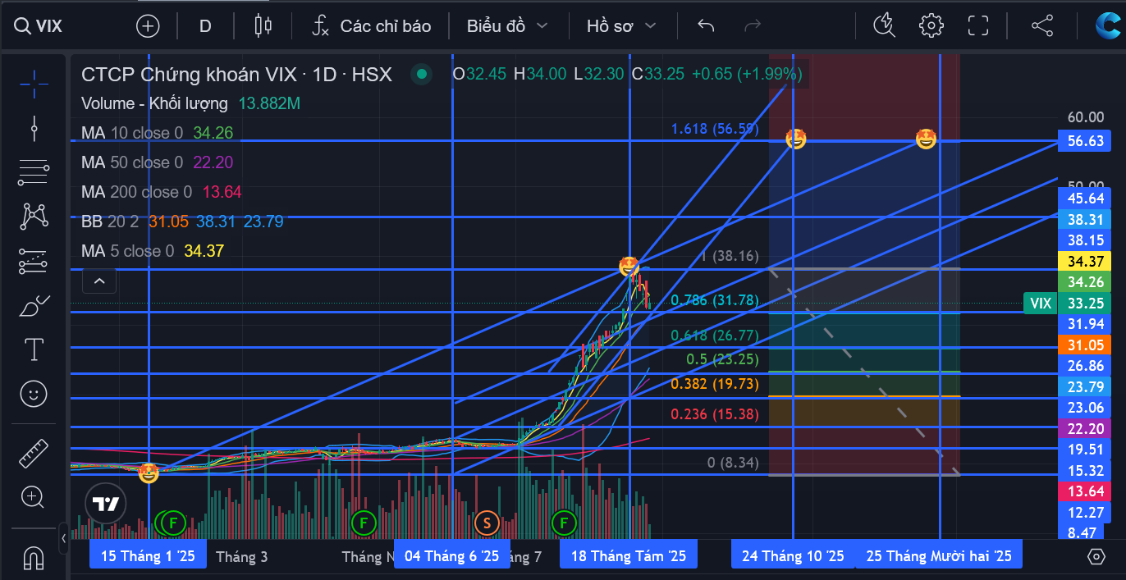Click the 0.236 (15.38) Fibonacci level label
1126x580 pixels.
tap(715, 414)
